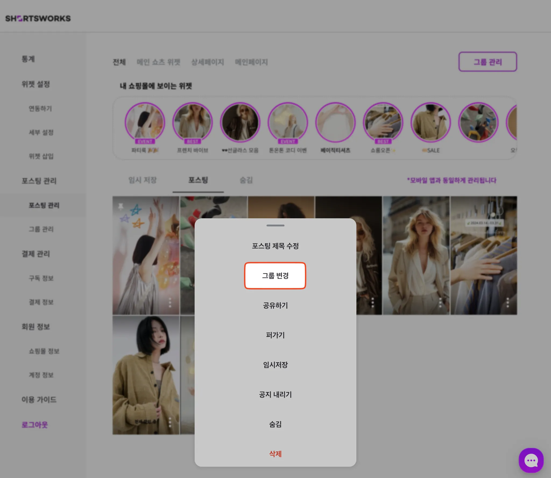Open the chat support bubble icon
Screen dimensions: 551x478
[x=531, y=460]
